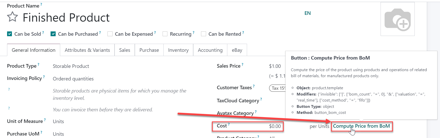The width and height of the screenshot is (440, 138).
Task: Upload product image via camera icon
Action: coord(398,19)
